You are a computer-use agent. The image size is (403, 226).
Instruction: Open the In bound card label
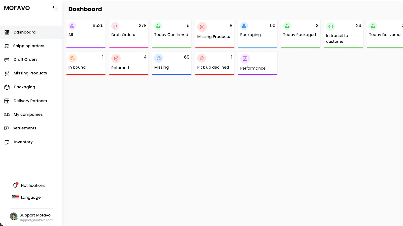[x=77, y=67]
